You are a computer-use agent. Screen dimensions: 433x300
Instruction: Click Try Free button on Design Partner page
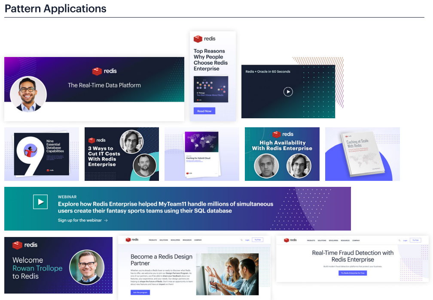[x=258, y=240]
